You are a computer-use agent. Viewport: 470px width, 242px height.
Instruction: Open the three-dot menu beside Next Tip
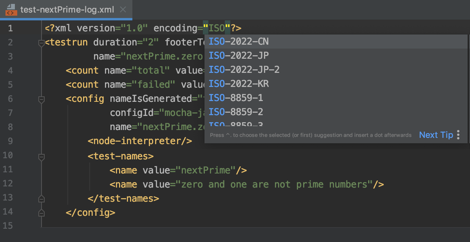click(457, 135)
